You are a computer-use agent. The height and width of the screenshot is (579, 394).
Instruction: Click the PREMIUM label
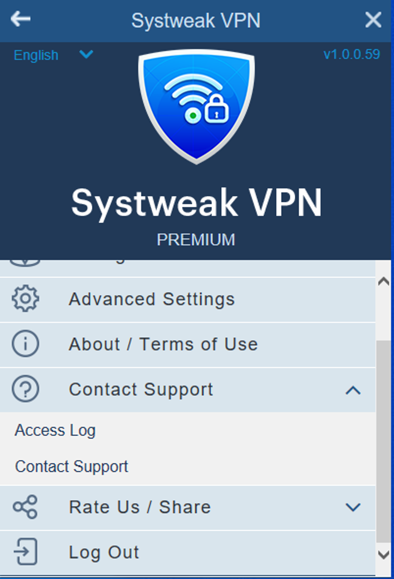click(x=196, y=239)
